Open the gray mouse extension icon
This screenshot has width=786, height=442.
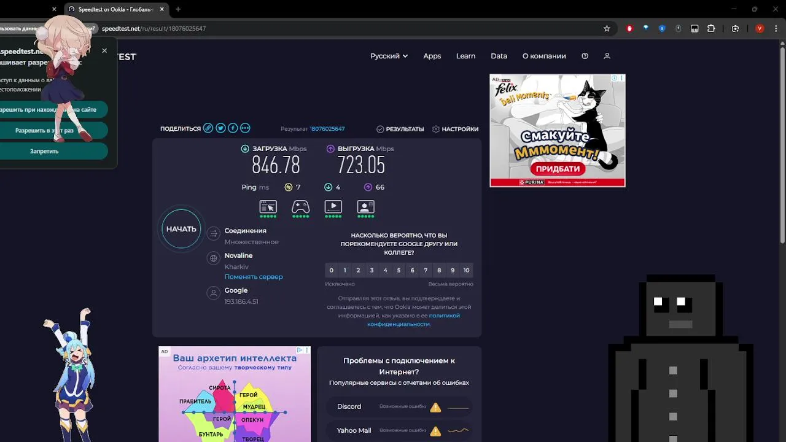[x=678, y=28]
